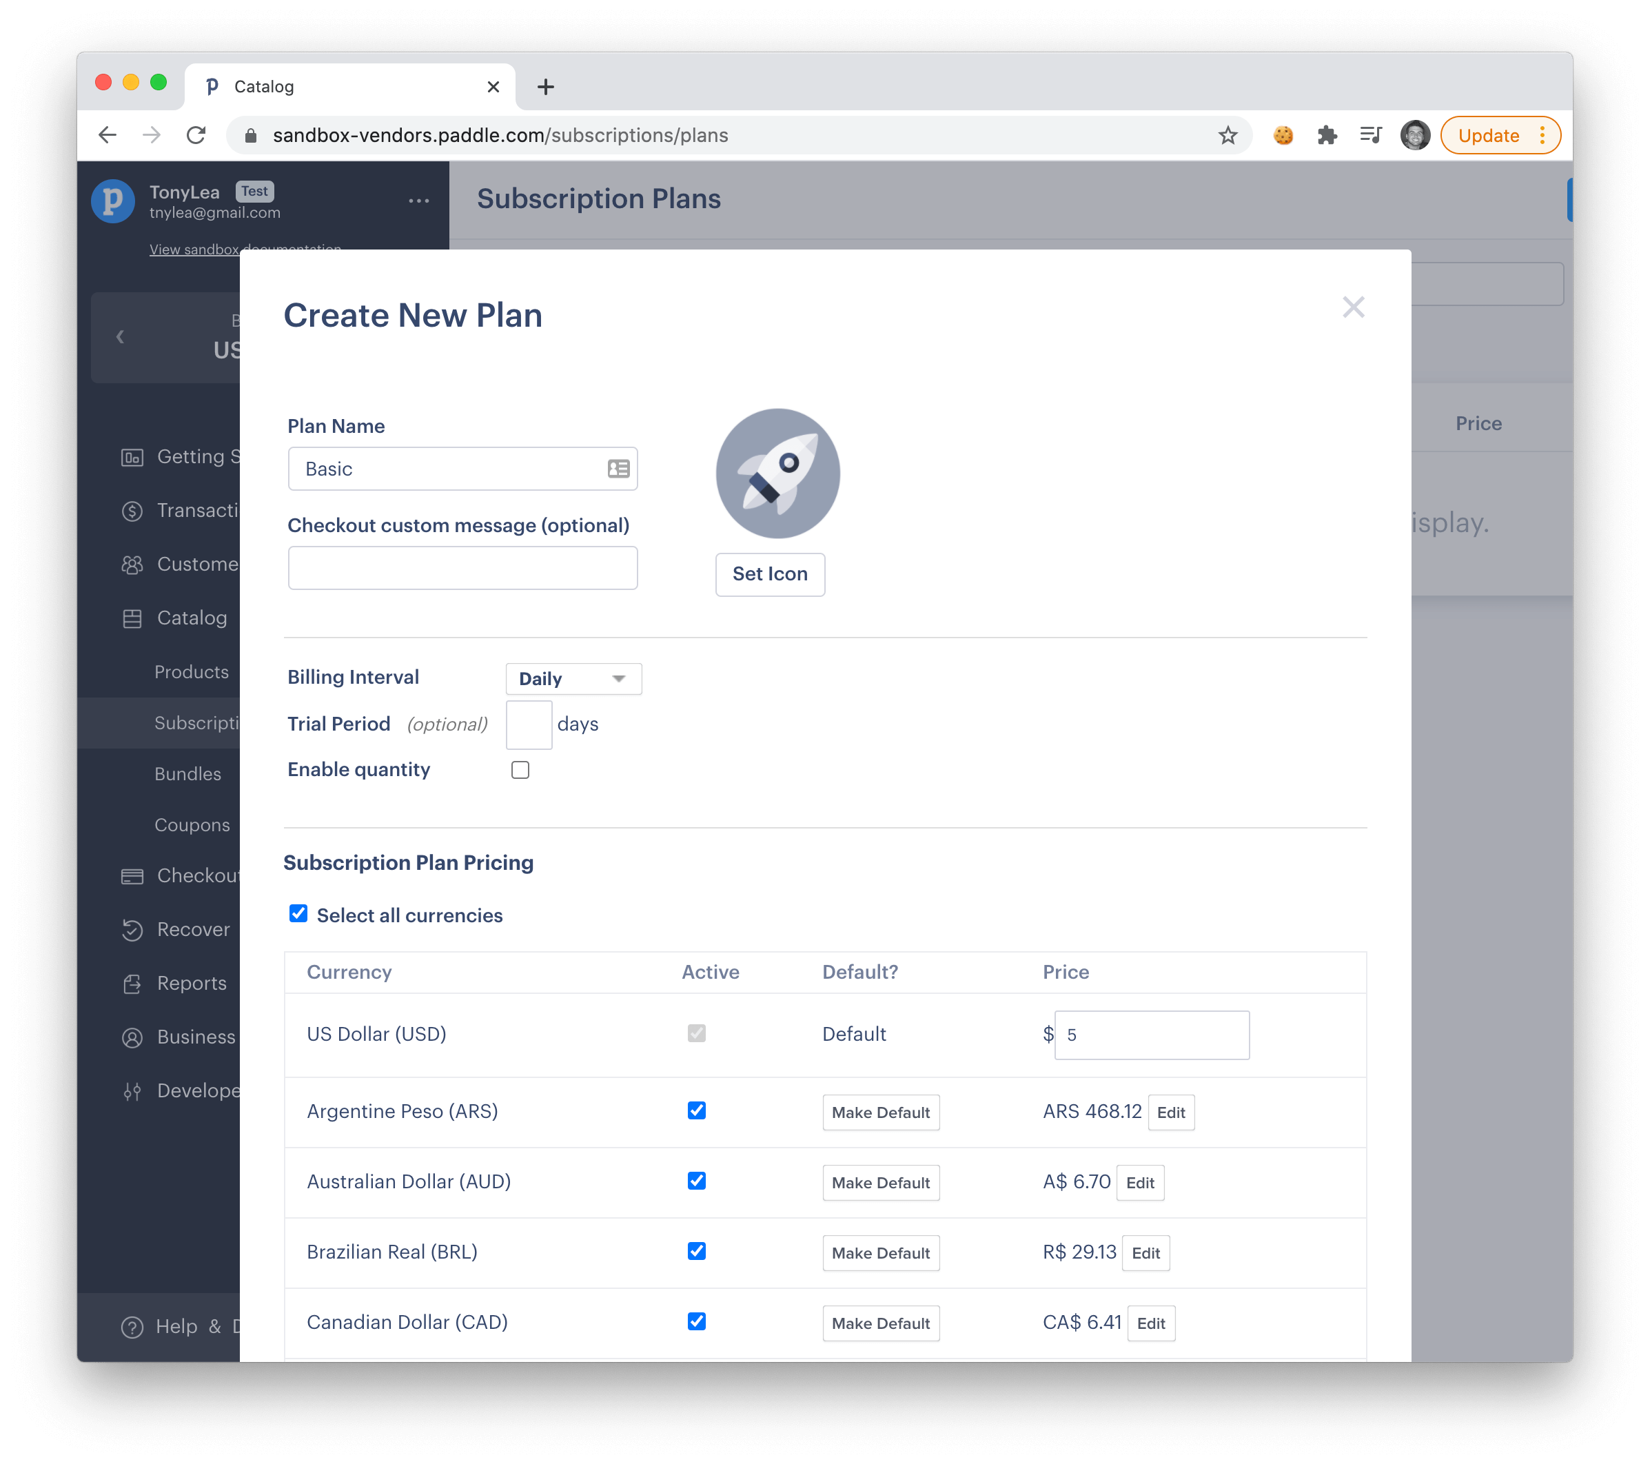This screenshot has height=1464, width=1650.
Task: Enable quantity for the plan
Action: pyautogui.click(x=520, y=769)
